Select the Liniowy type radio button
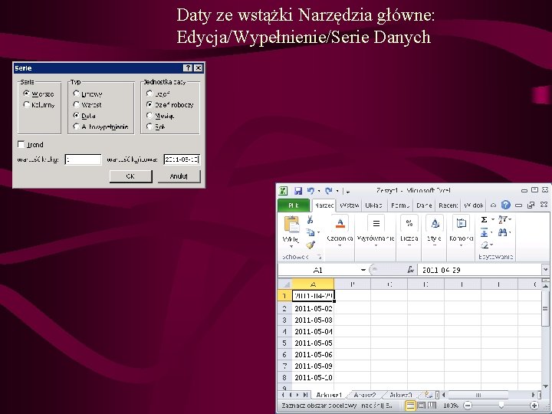The width and height of the screenshot is (552, 414). tap(77, 94)
